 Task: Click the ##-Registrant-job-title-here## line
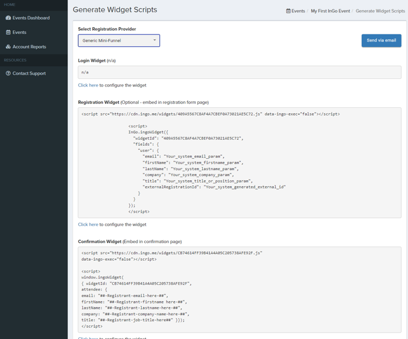point(133,320)
